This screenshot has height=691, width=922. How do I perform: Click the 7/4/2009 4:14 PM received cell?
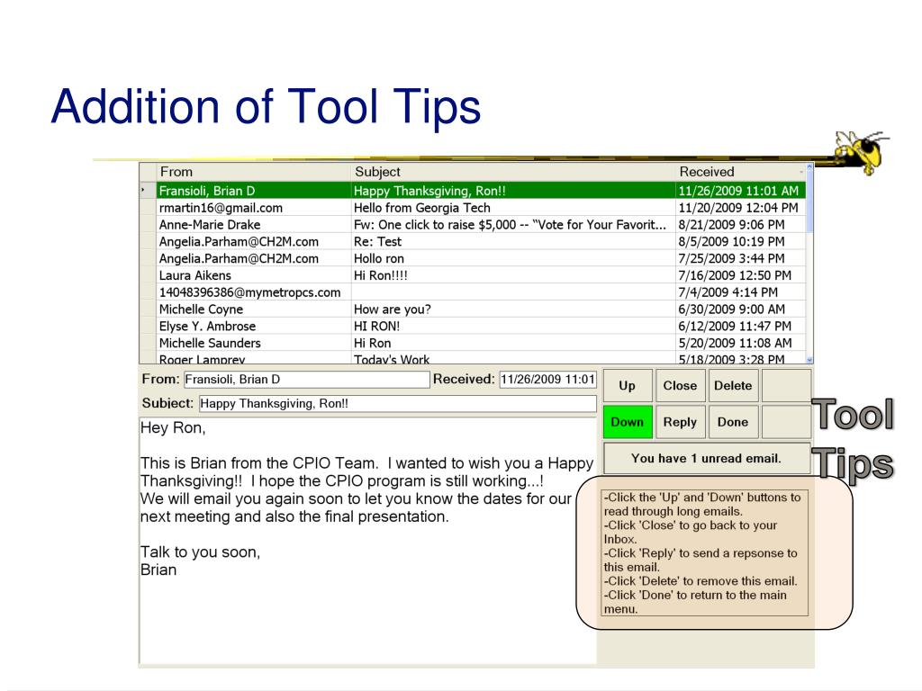coord(740,292)
